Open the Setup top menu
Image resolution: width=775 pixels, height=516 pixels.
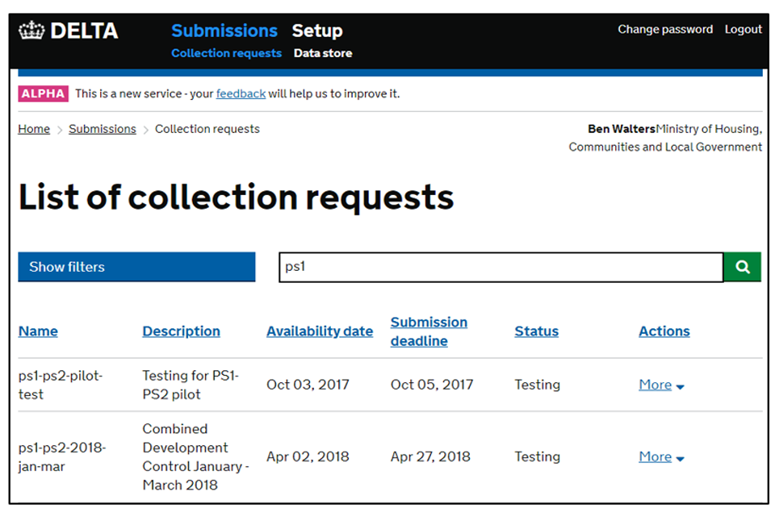(x=316, y=31)
